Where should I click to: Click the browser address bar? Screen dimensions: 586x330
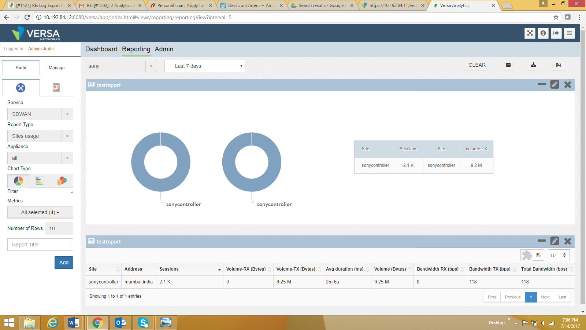(297, 17)
